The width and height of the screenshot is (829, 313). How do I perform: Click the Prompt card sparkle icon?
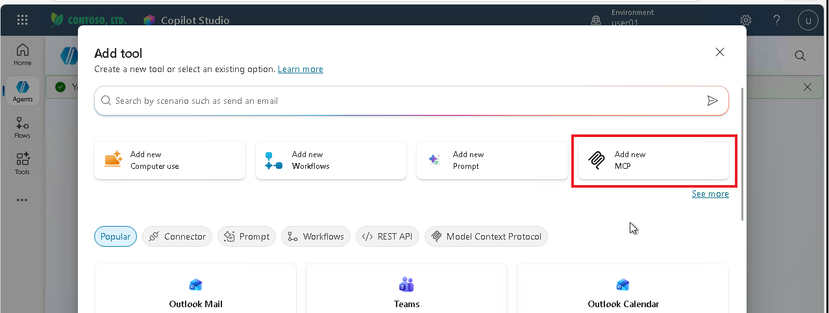click(434, 160)
